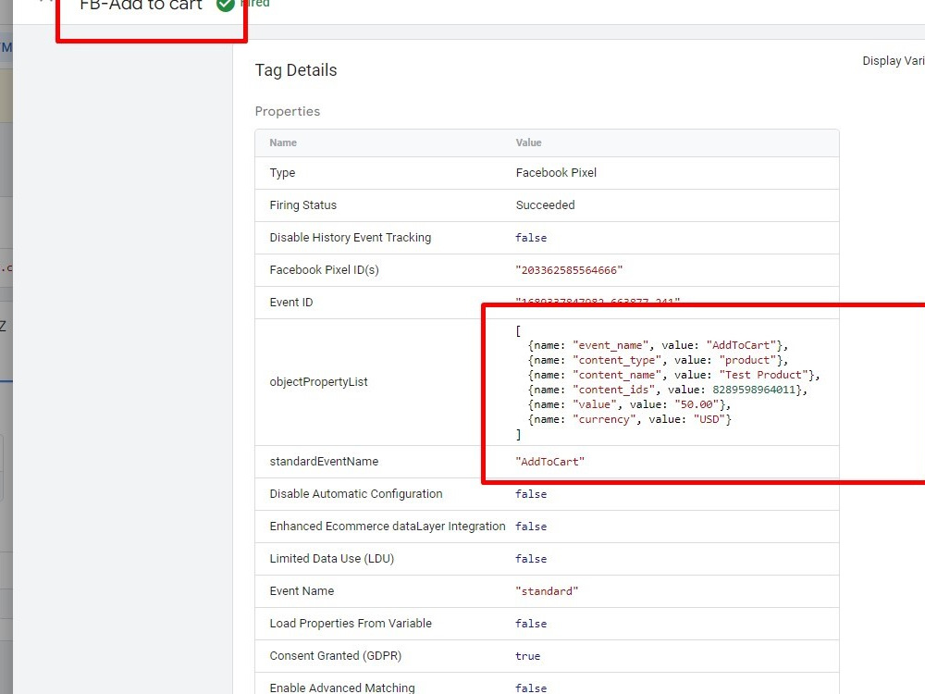Viewport: 925px width, 694px height.
Task: Click the objectPropertyList property row
Action: pyautogui.click(x=319, y=381)
